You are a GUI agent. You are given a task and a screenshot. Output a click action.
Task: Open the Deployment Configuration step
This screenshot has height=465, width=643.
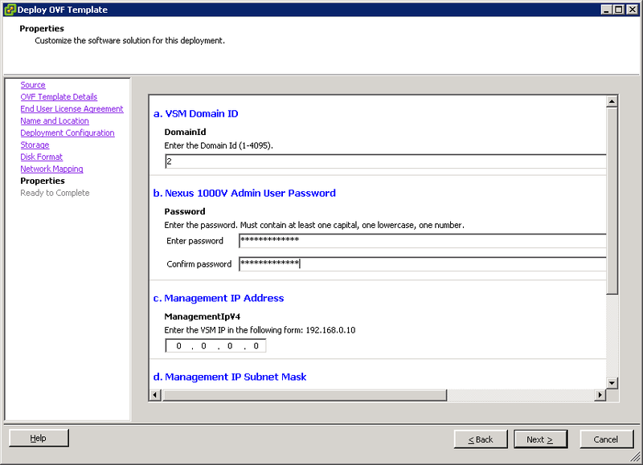click(67, 133)
